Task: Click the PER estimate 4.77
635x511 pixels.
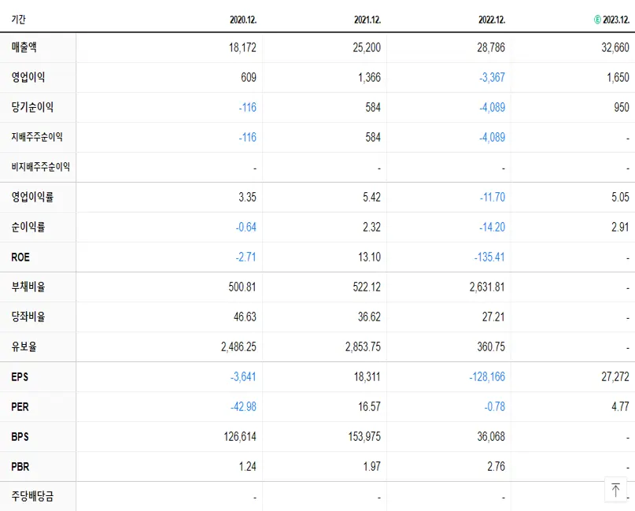Action: [x=620, y=406]
